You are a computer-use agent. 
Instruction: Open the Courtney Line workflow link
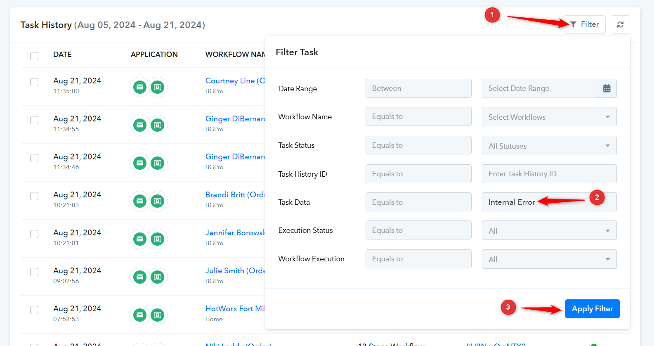pyautogui.click(x=235, y=81)
